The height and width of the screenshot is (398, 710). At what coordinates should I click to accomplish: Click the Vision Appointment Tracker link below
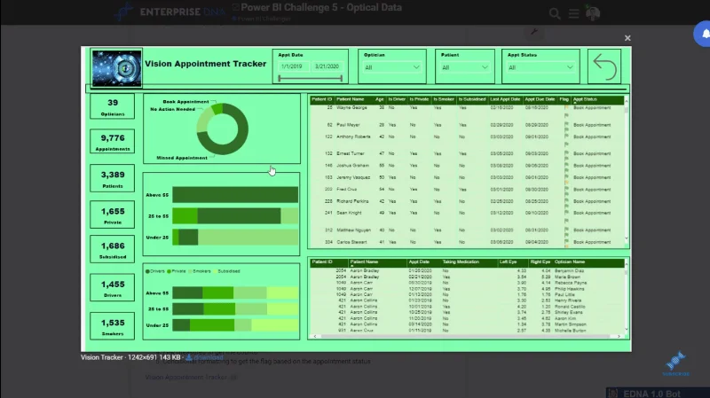click(186, 378)
